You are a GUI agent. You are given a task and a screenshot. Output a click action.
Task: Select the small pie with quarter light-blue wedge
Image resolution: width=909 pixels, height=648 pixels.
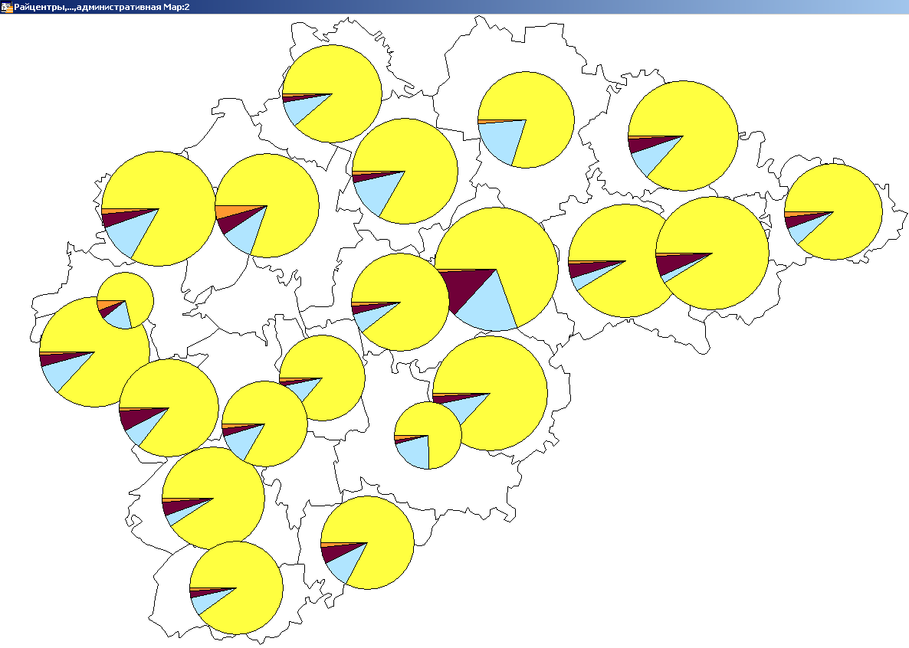click(x=428, y=435)
